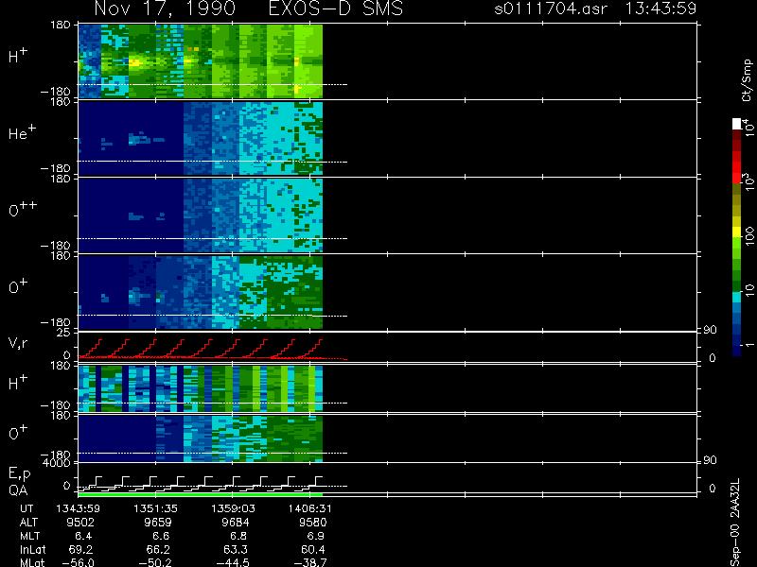
Task: Pick the cyan color bar segment
Action: click(x=737, y=297)
